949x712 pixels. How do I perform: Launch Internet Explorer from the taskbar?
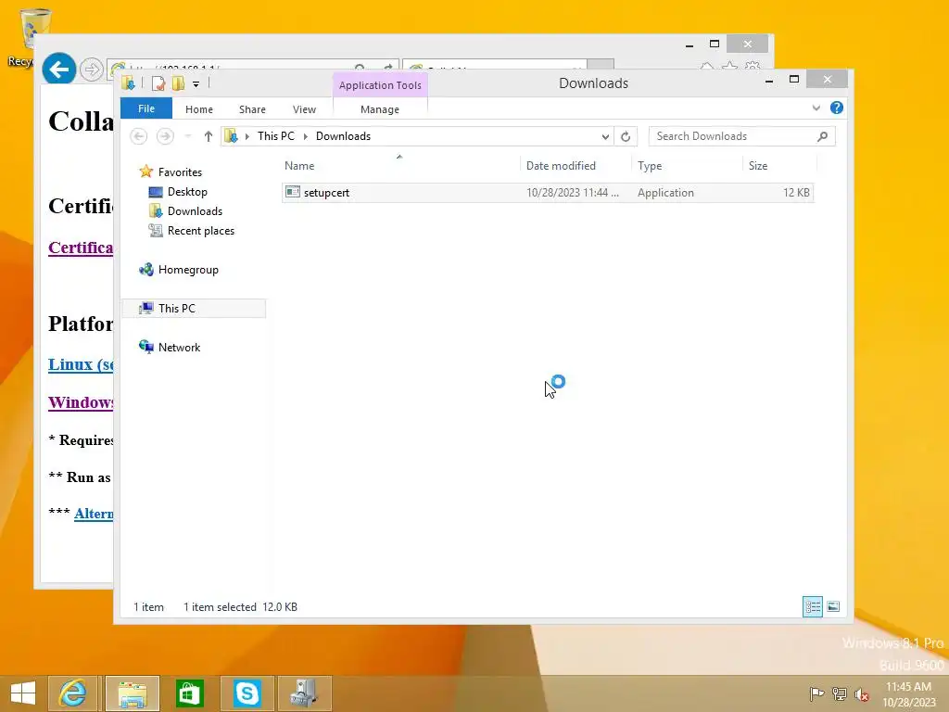click(x=72, y=693)
